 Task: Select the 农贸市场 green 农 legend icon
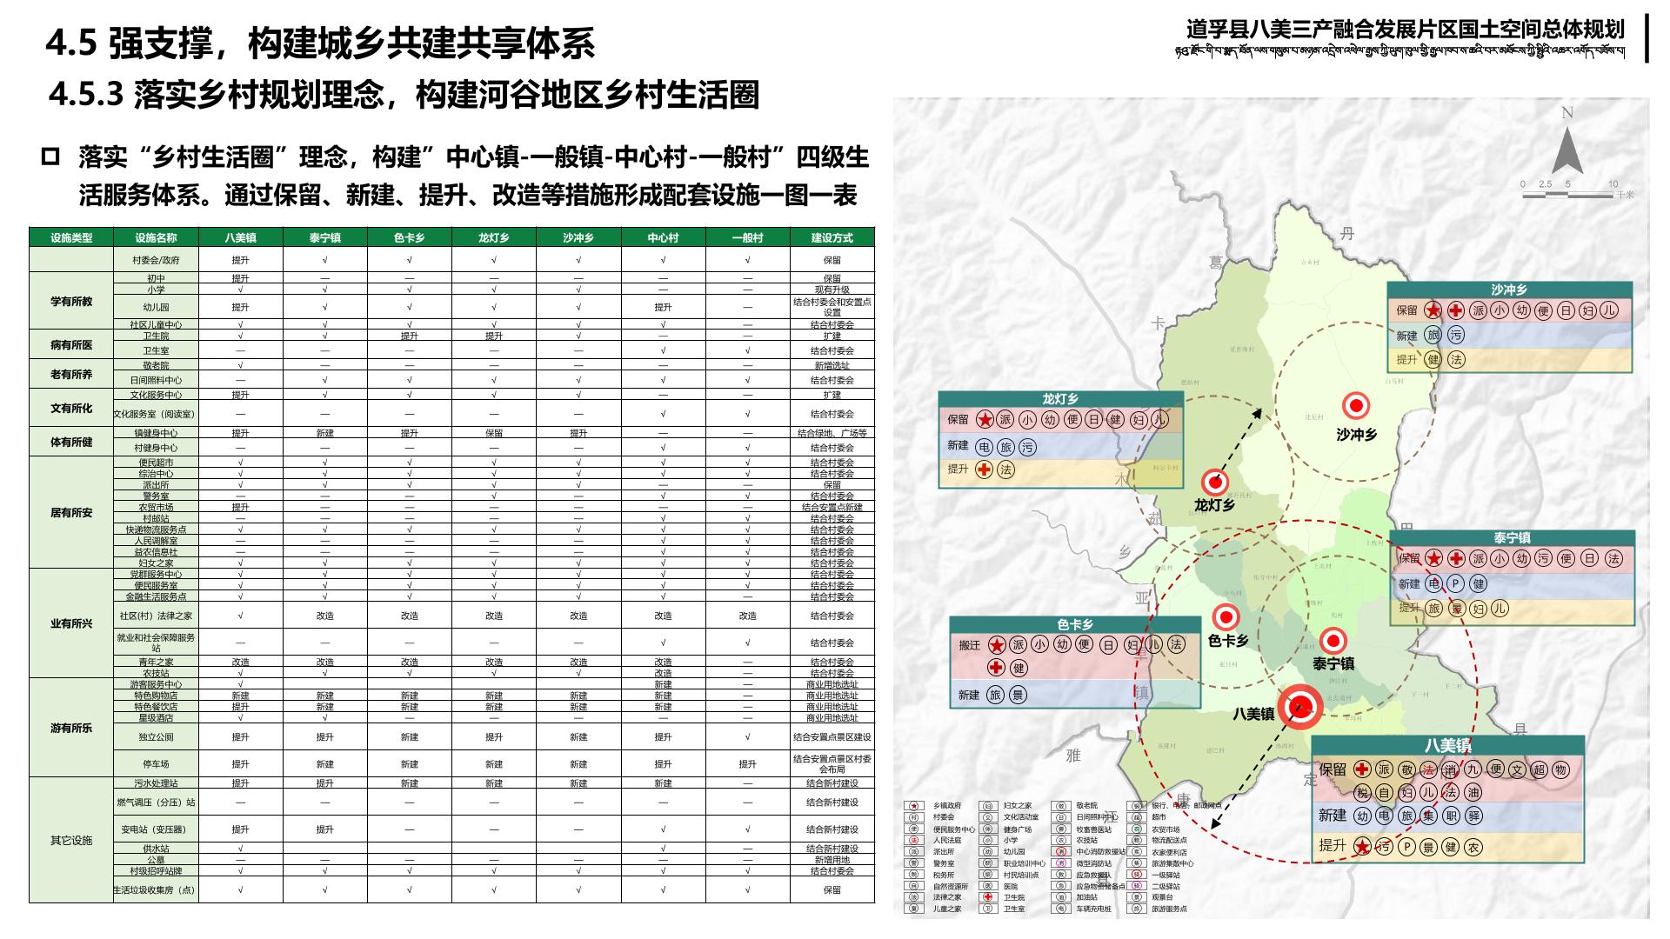click(1137, 829)
